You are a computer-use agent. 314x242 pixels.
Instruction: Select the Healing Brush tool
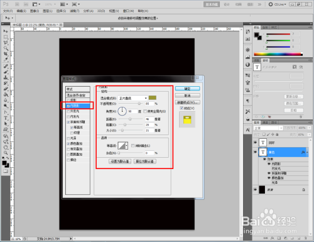(x=6, y=67)
